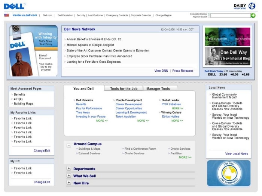The image size is (262, 196).
Task: Open Employee Stock Purchase Plan Price Announced
Action: point(100,56)
